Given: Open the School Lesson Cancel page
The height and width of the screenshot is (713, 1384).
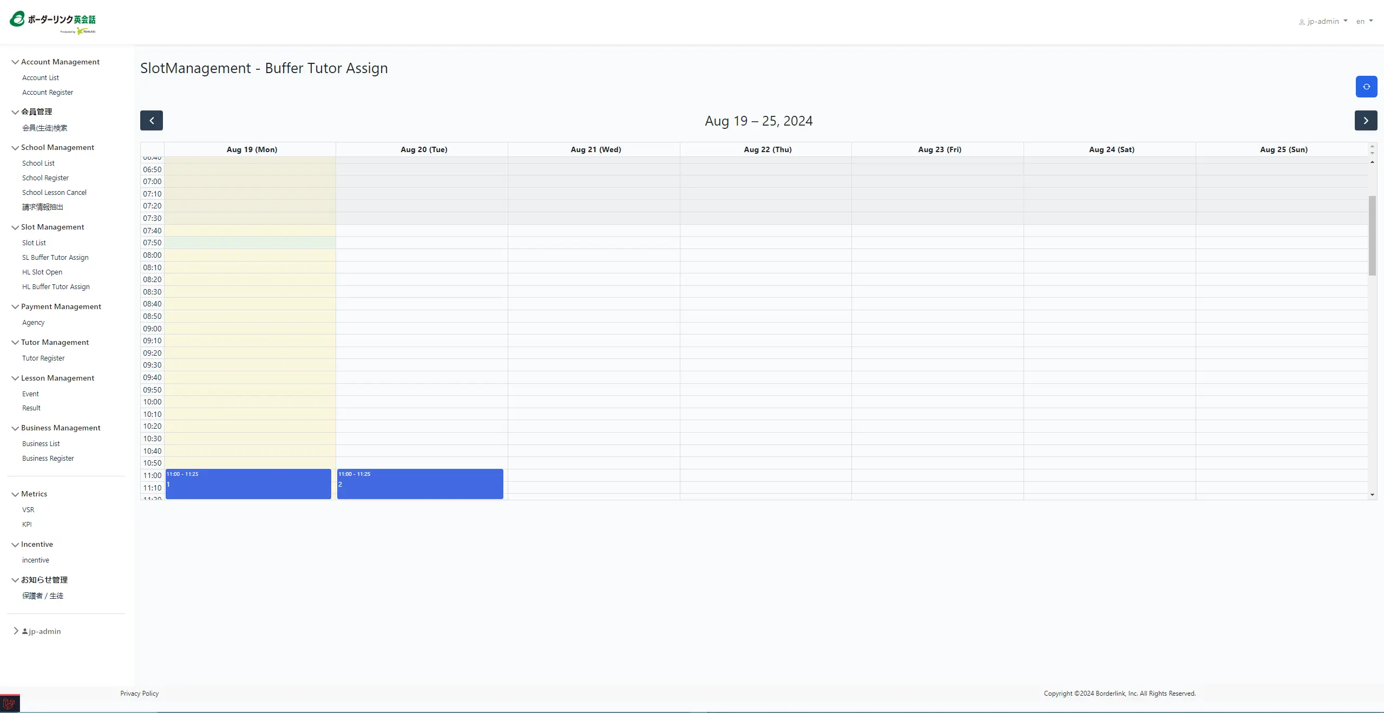Looking at the screenshot, I should coord(54,193).
